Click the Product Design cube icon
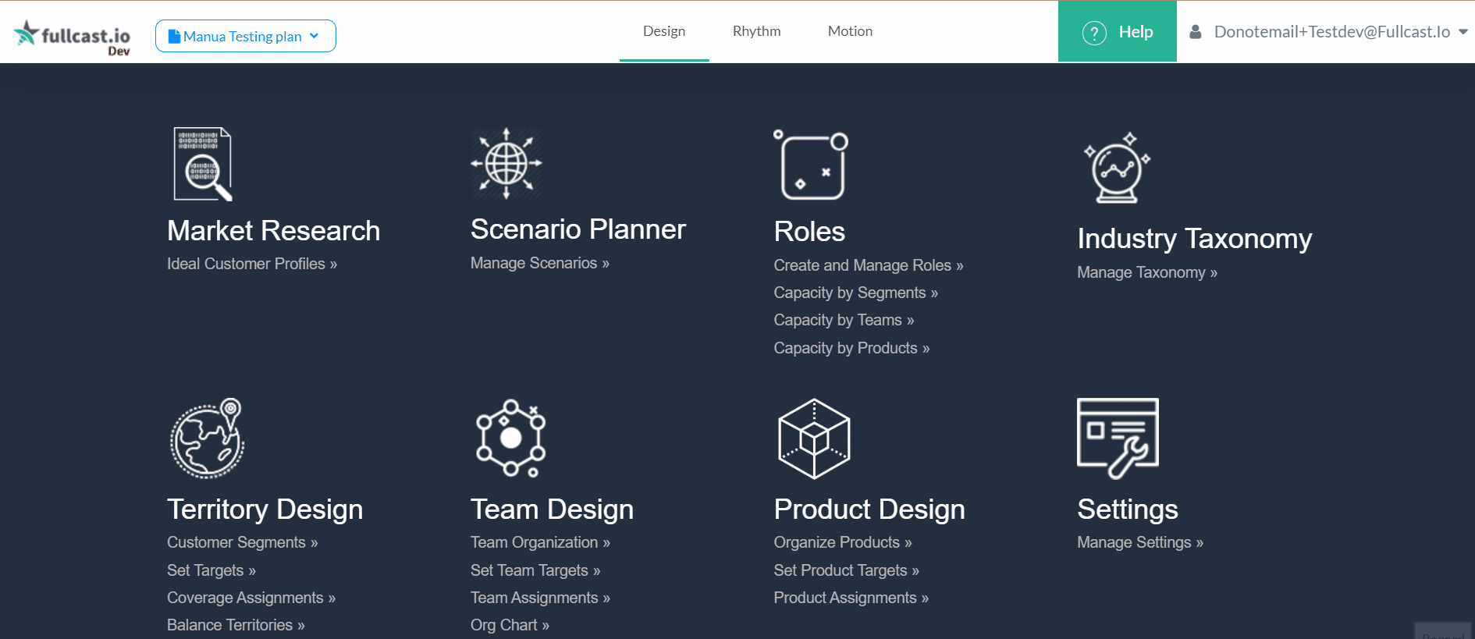This screenshot has height=639, width=1475. point(814,438)
